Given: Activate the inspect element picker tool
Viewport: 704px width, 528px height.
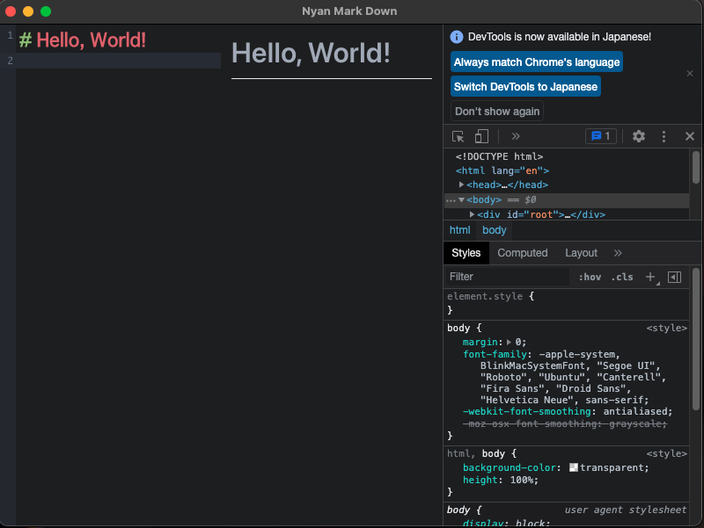Looking at the screenshot, I should tap(458, 136).
